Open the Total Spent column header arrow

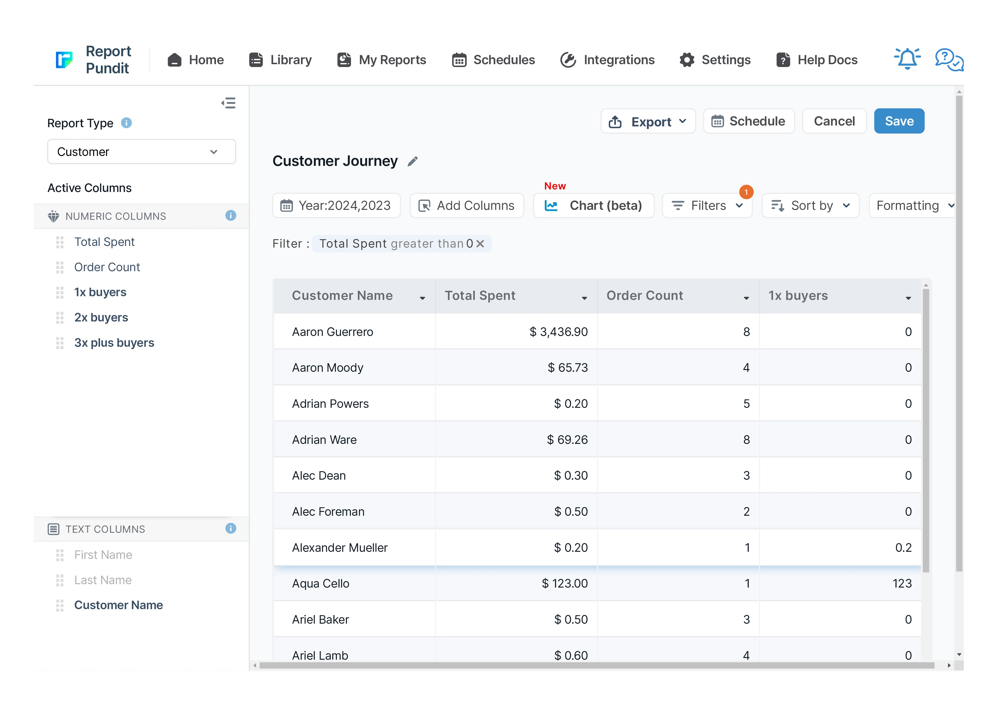coord(584,298)
